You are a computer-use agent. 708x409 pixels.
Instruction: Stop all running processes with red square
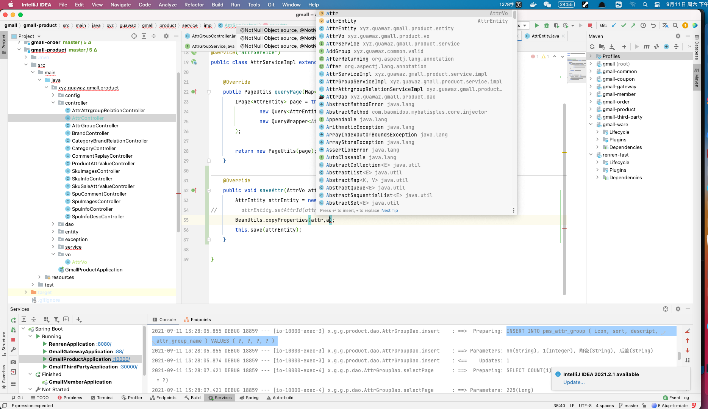[590, 25]
